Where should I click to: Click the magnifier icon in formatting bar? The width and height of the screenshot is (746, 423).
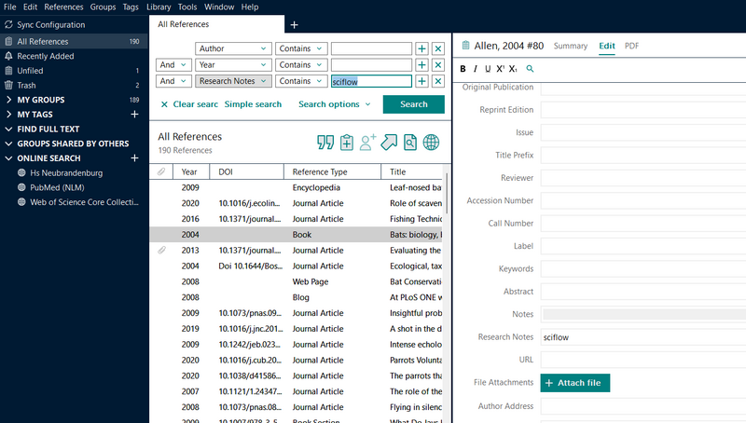(x=530, y=69)
